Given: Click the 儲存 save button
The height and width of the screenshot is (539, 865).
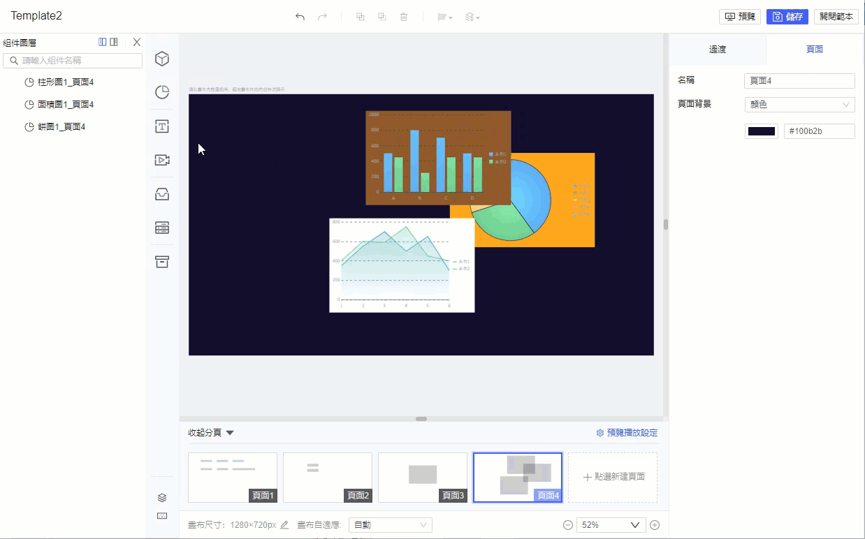Looking at the screenshot, I should click(787, 17).
